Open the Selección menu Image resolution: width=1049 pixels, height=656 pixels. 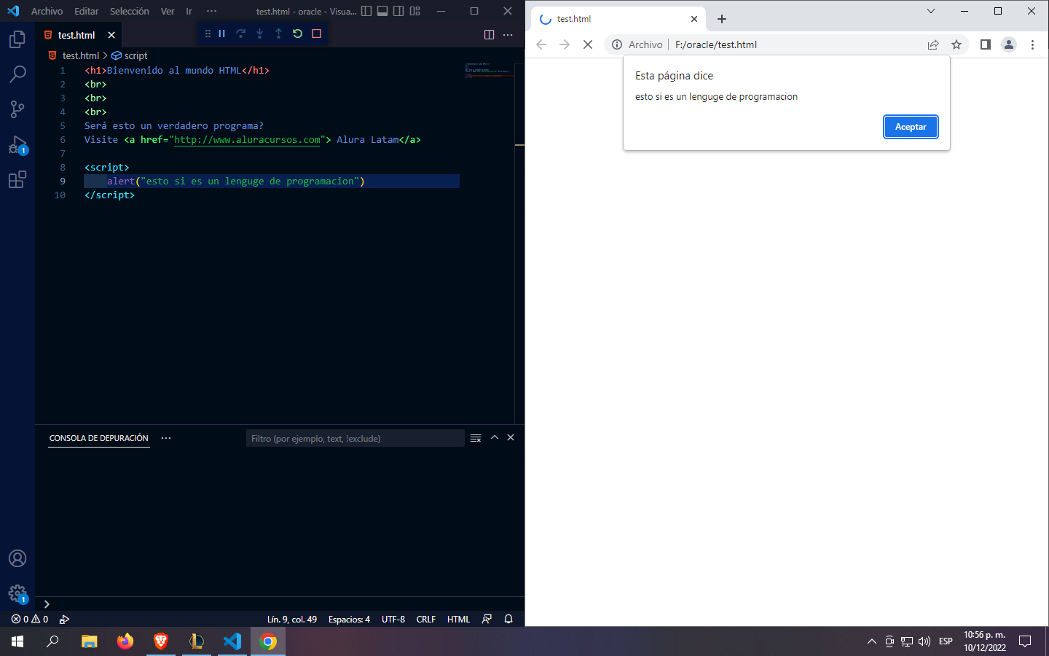click(x=130, y=11)
